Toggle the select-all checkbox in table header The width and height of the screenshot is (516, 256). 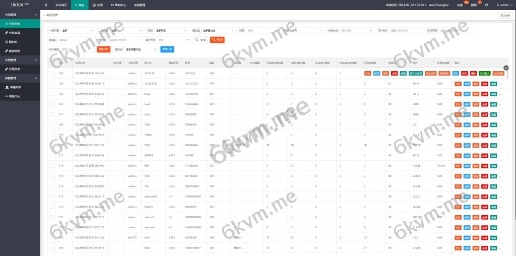[x=51, y=63]
